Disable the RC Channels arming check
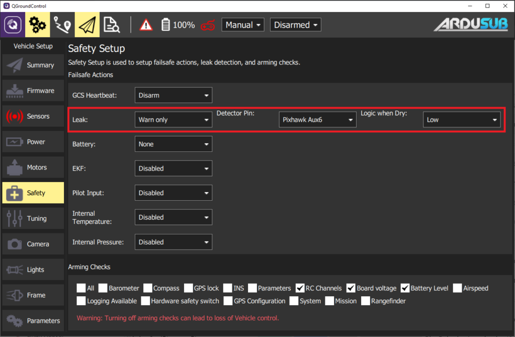The height and width of the screenshot is (337, 515). (x=298, y=288)
